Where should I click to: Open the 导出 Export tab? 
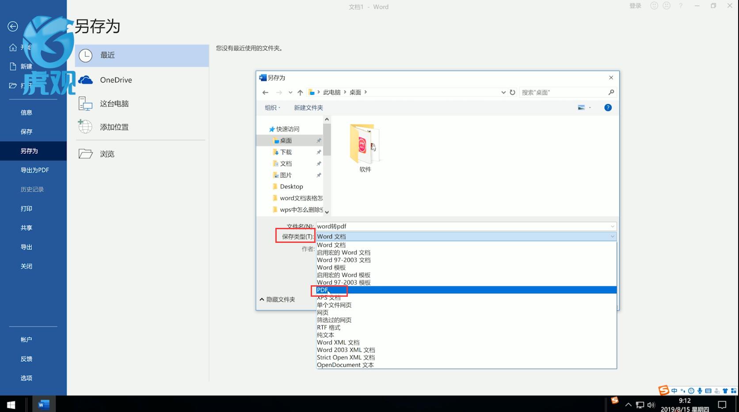click(x=27, y=247)
